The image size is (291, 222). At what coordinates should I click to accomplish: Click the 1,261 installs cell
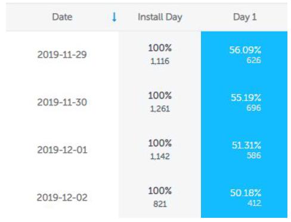(160, 109)
